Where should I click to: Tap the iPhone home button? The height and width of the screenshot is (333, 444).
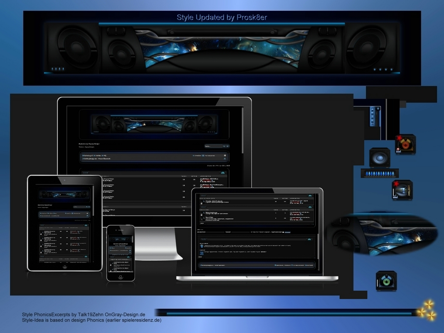(x=121, y=277)
